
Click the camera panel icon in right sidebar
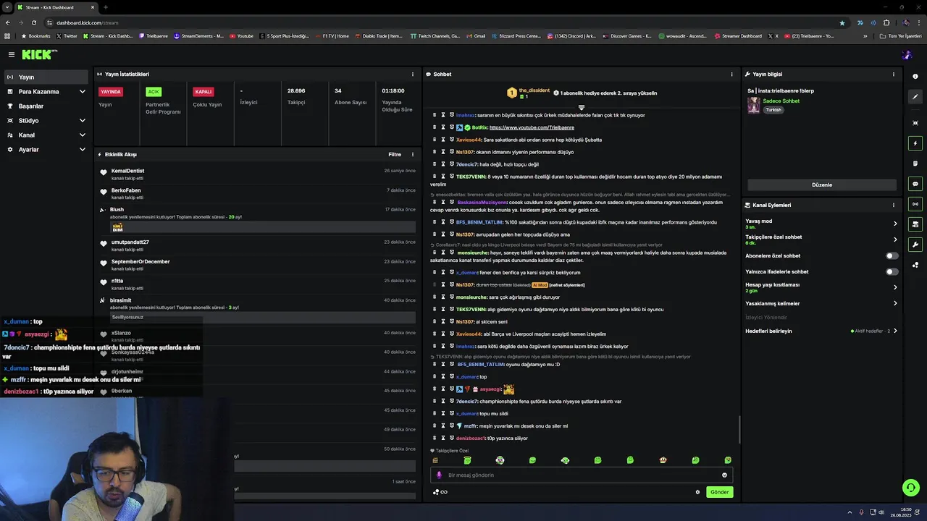(915, 224)
